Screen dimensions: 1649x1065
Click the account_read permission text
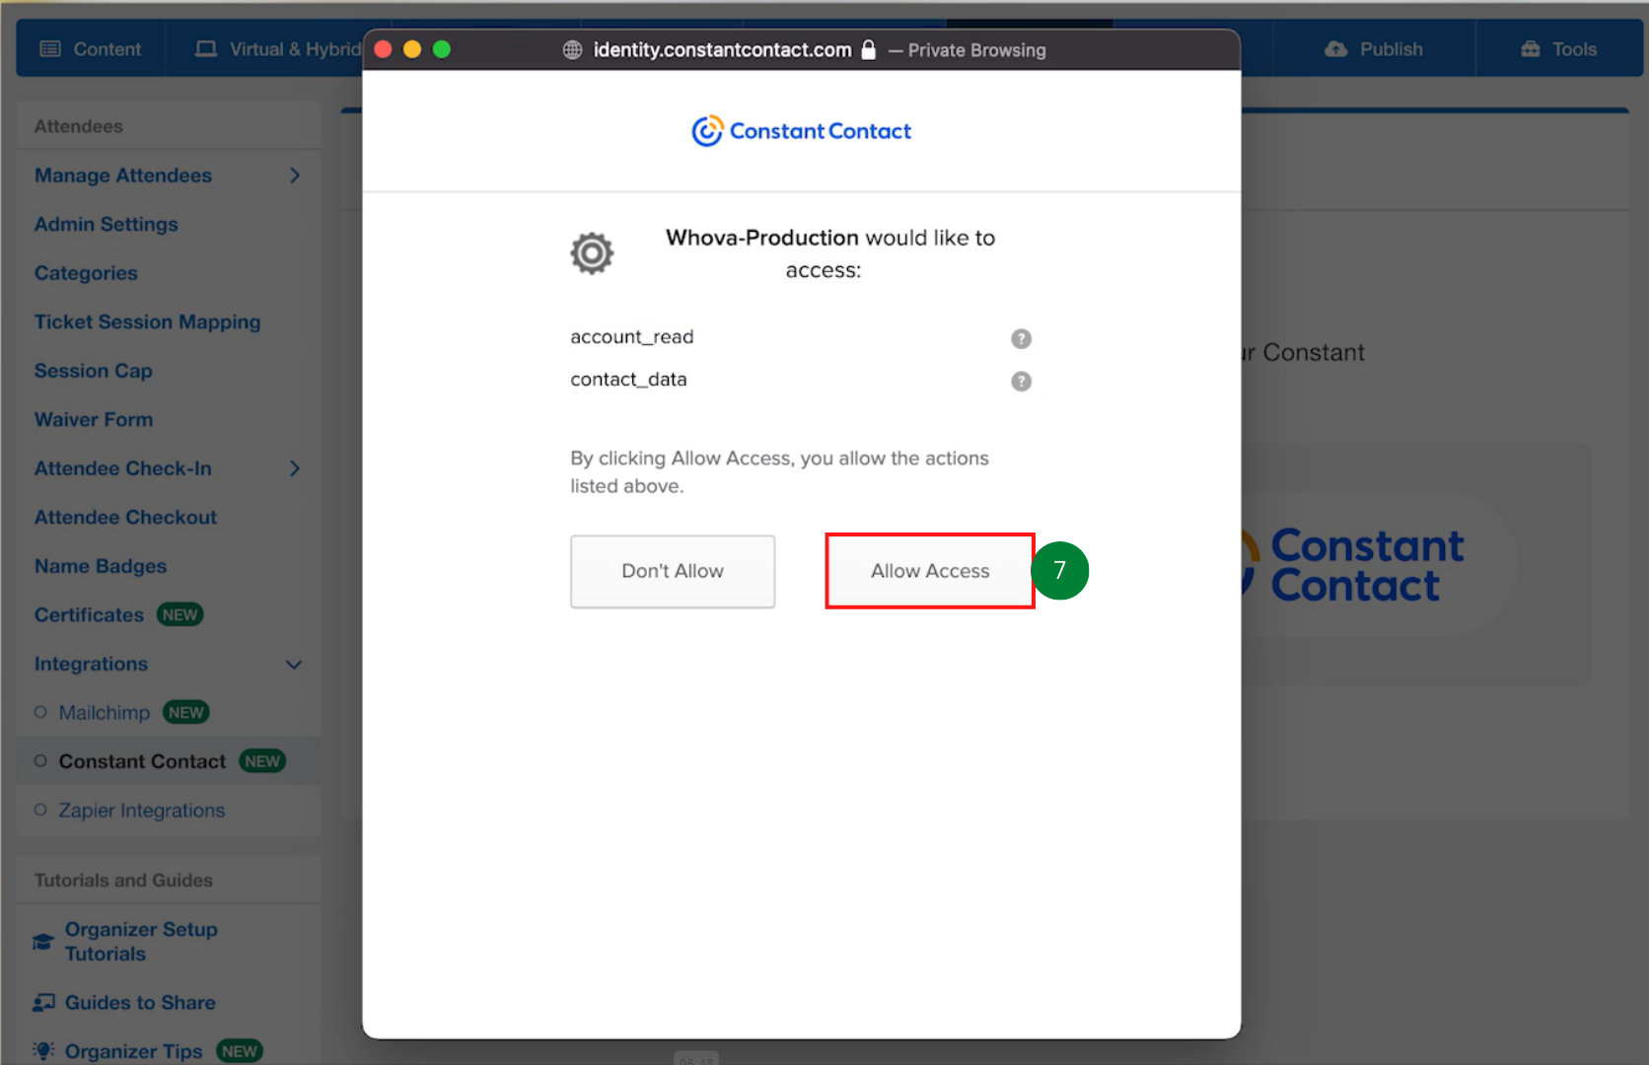(632, 337)
